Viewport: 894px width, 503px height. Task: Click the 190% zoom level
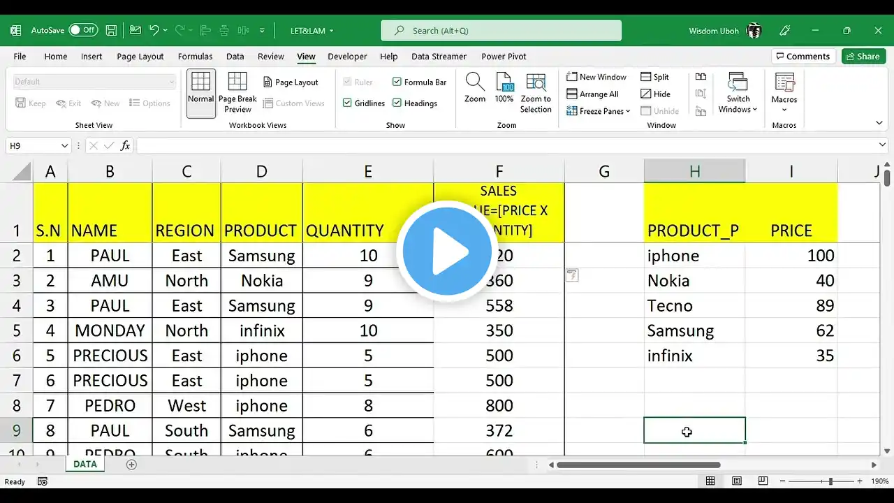880,481
